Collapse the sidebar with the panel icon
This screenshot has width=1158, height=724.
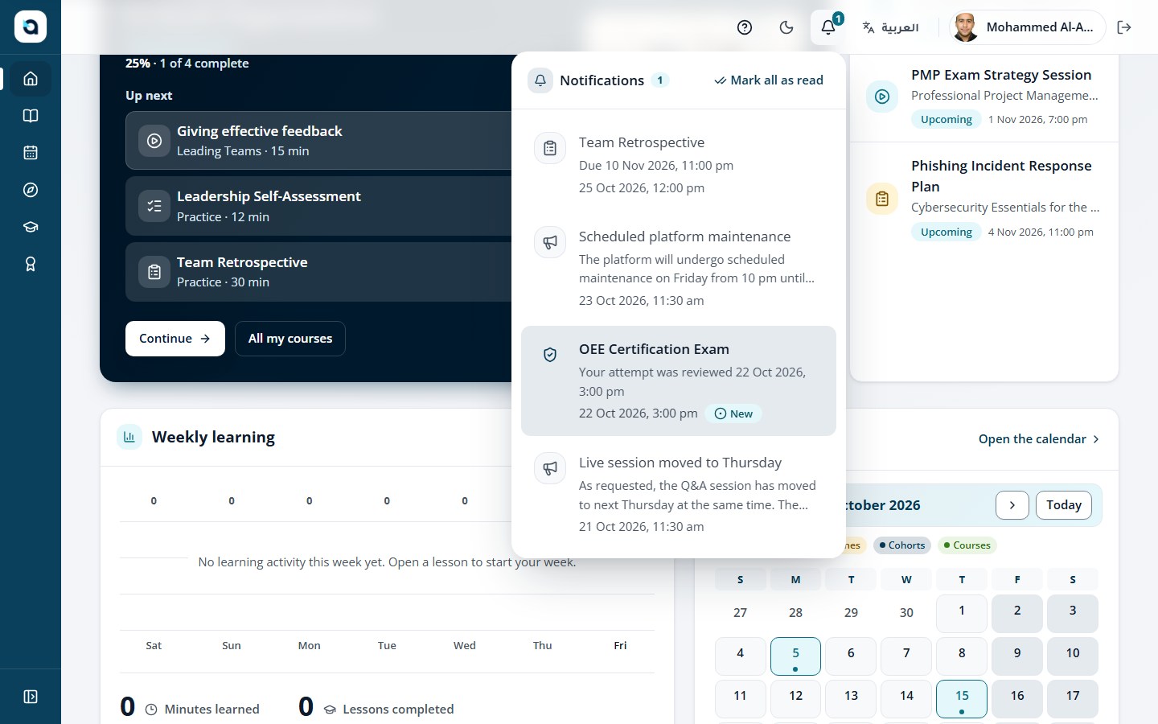pos(31,697)
